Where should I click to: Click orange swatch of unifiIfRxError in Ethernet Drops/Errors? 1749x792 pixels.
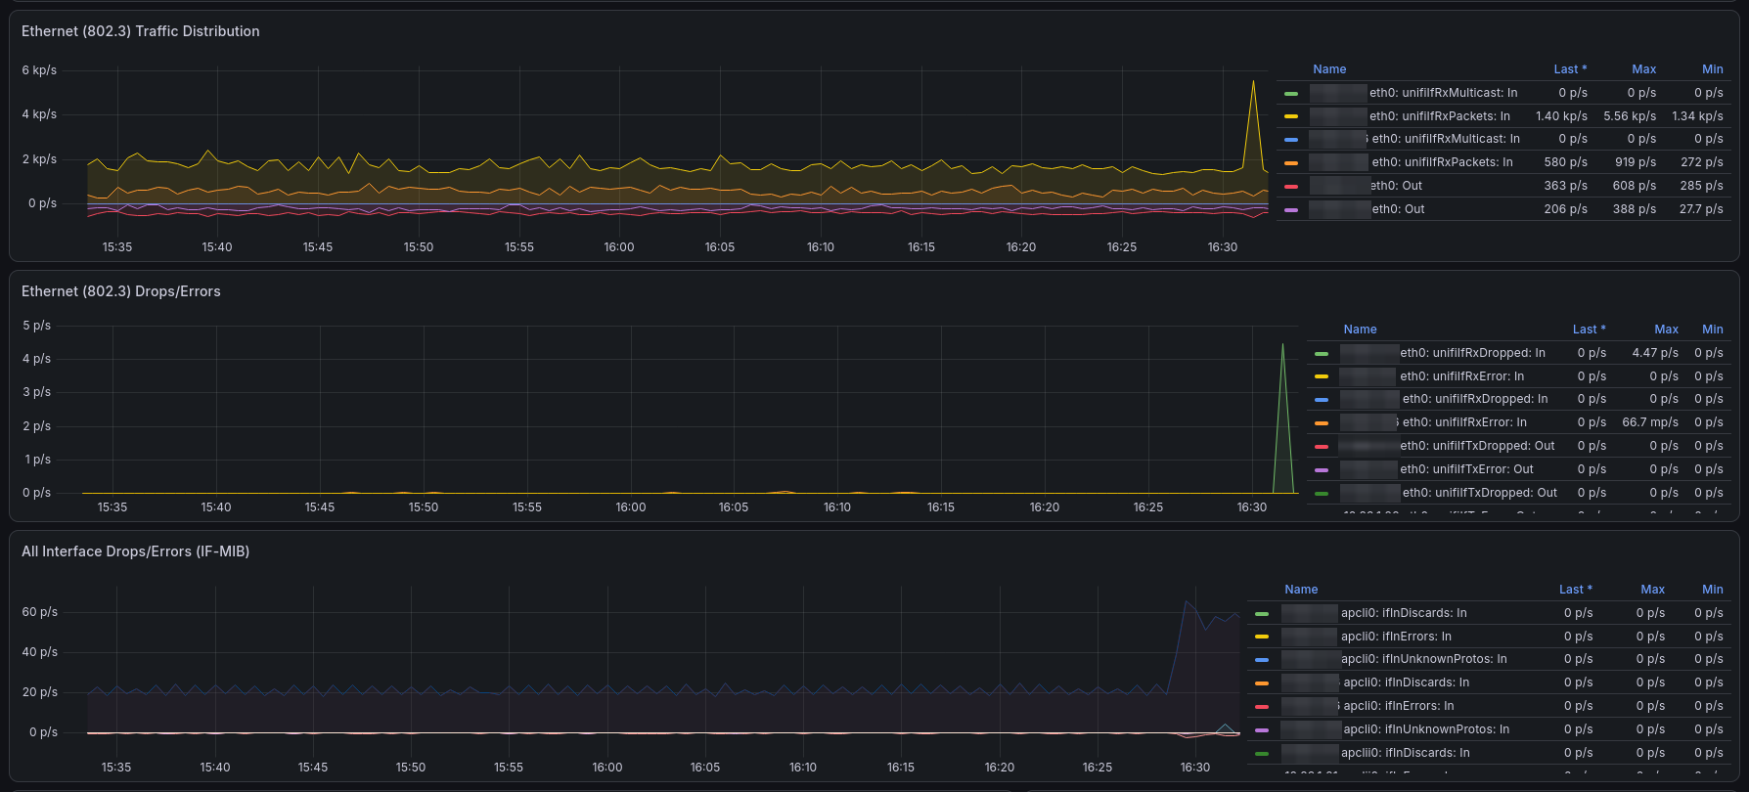pos(1322,423)
